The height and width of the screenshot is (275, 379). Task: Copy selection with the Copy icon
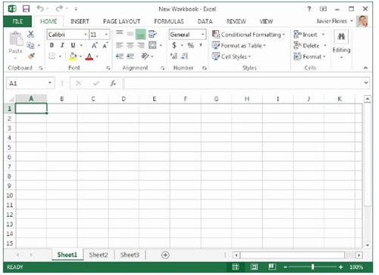pos(30,45)
